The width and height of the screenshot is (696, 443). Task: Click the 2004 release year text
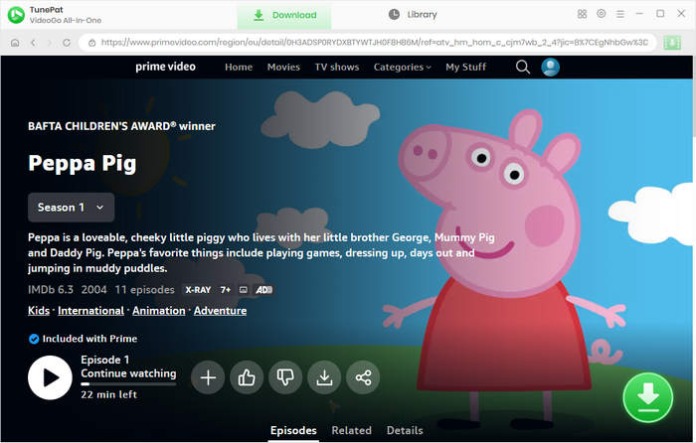(x=94, y=290)
